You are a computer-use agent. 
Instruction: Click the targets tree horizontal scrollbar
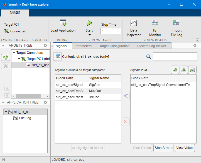[28, 96]
